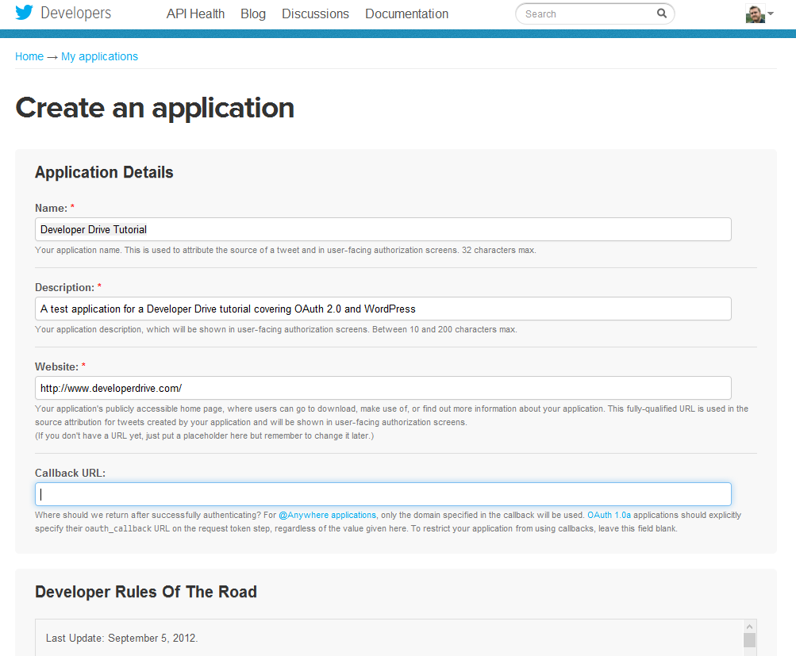Click the 'Callback URL:' field label
The image size is (796, 656).
(70, 473)
